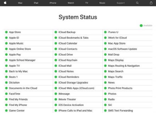This screenshot has height=113, width=156.
Task: Select the Back to My Mac entry
Action: coord(18,71)
